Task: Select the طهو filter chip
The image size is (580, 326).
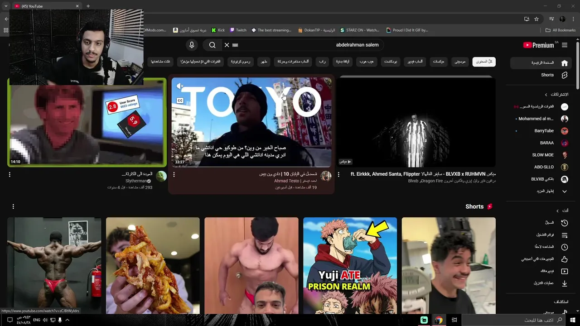Action: tap(263, 62)
